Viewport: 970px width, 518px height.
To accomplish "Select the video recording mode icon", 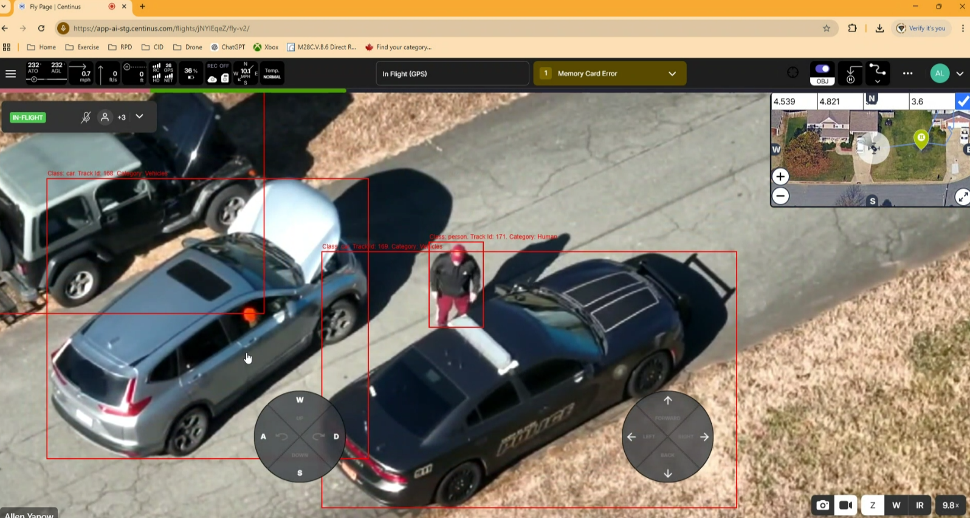I will point(845,505).
